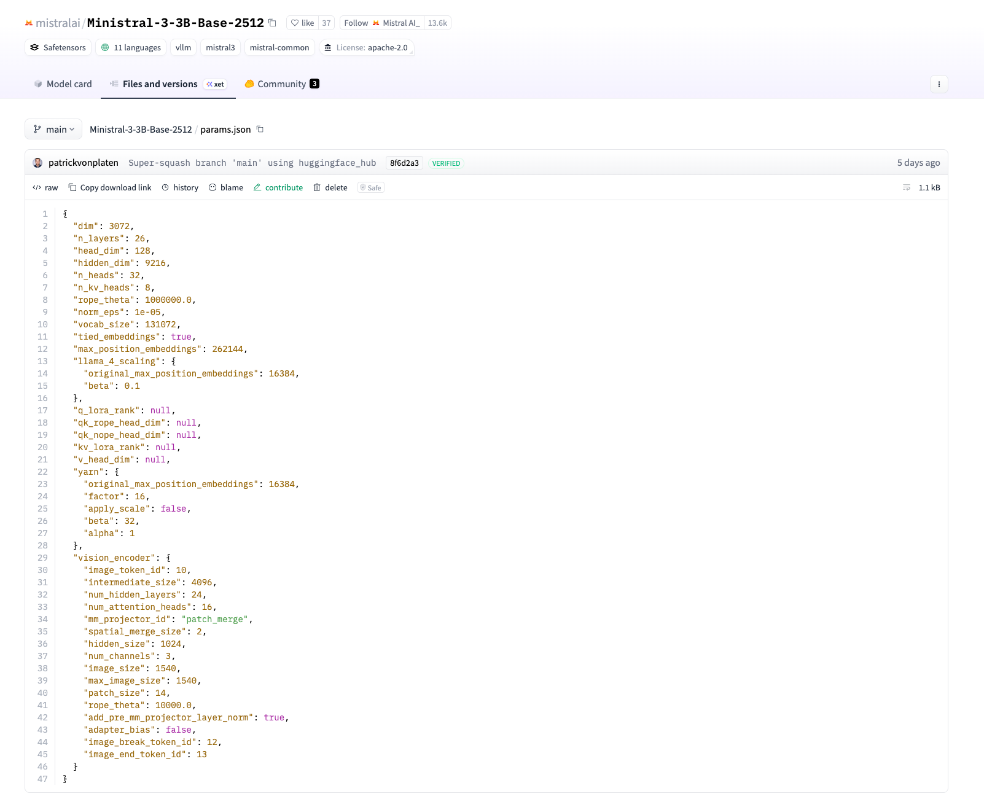
Task: Select the mistral3 tag
Action: point(221,47)
